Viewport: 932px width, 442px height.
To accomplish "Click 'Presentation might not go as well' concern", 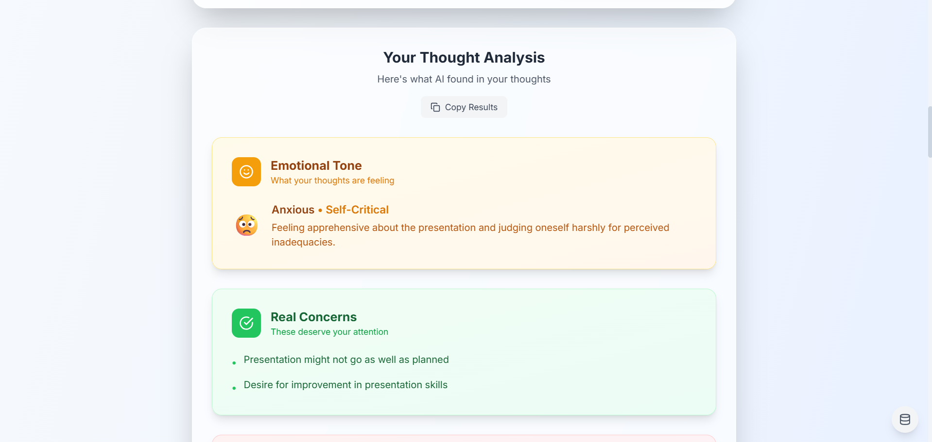I will click(346, 360).
